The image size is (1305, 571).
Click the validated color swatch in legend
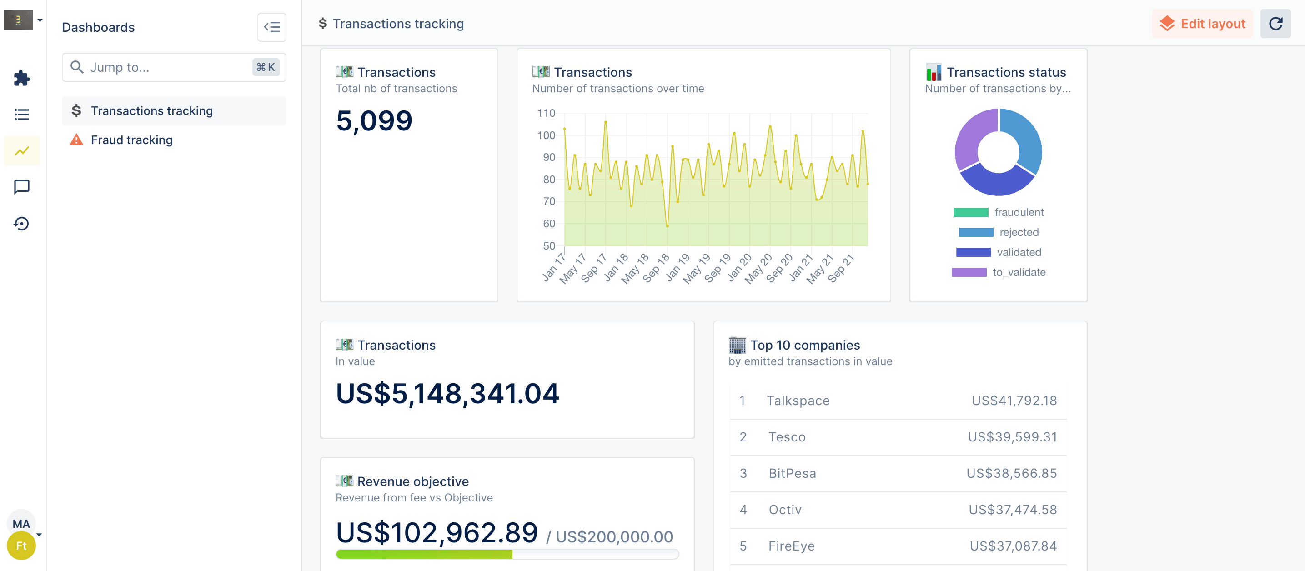tap(973, 252)
